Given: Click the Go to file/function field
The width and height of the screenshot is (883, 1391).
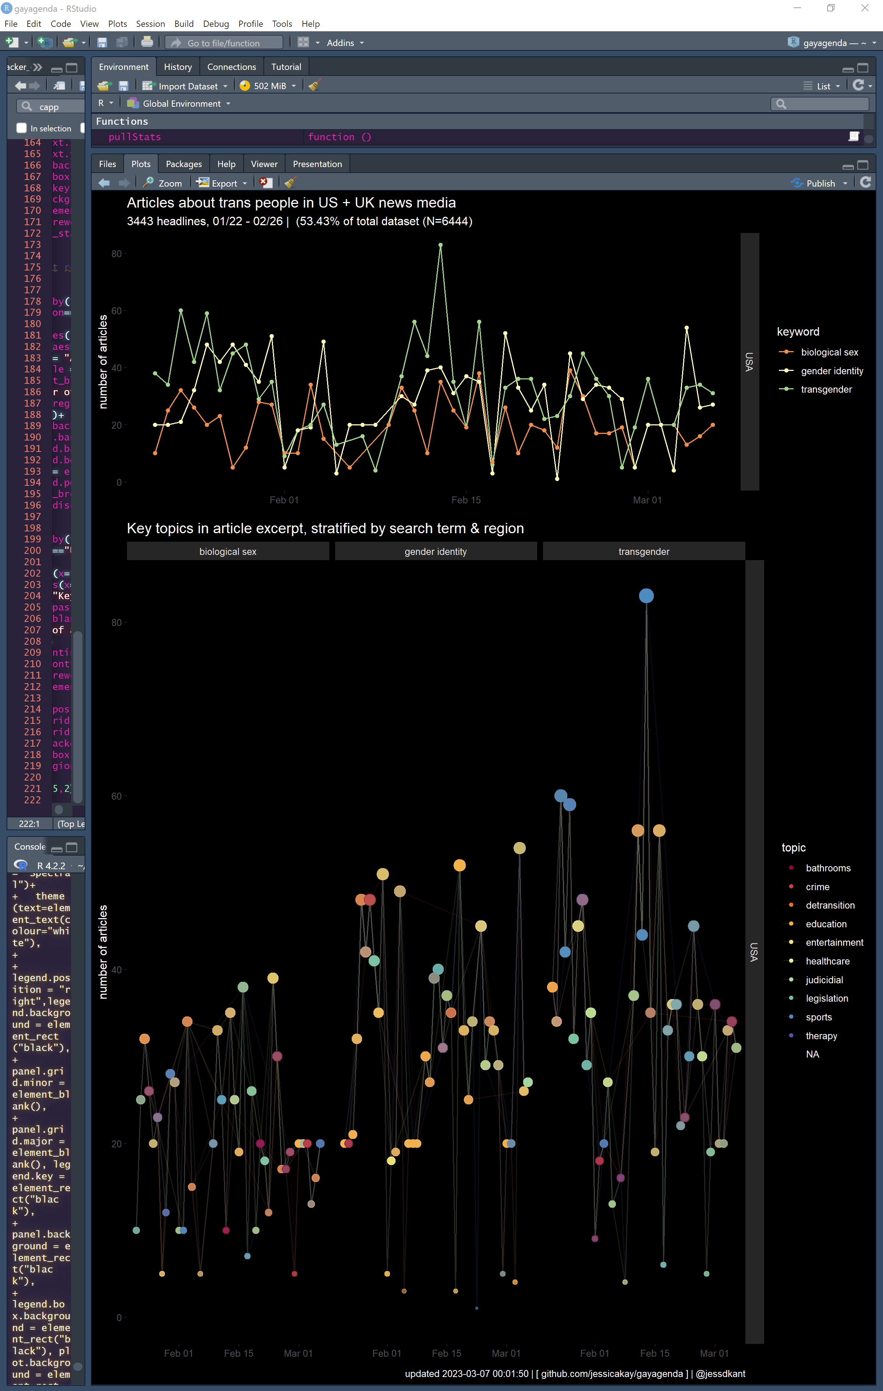Looking at the screenshot, I should (224, 43).
